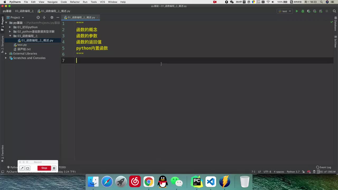Click the Stop button in the Record window
Image resolution: width=338 pixels, height=190 pixels.
coord(44,168)
